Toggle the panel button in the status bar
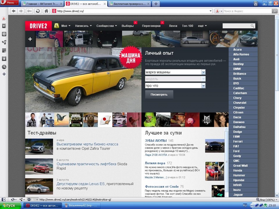Image resolution: width=279 pixels, height=209 pixels. 3,199
